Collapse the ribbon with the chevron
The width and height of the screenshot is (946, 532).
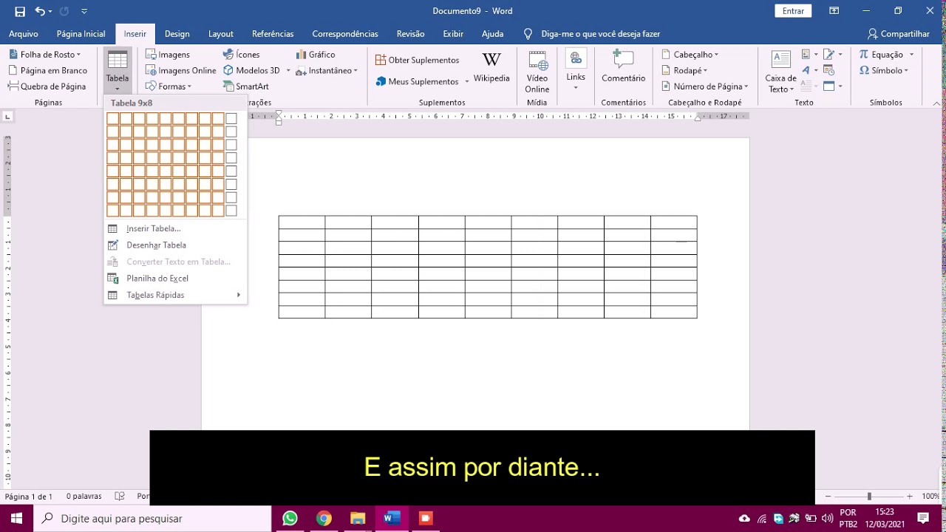pyautogui.click(x=937, y=103)
